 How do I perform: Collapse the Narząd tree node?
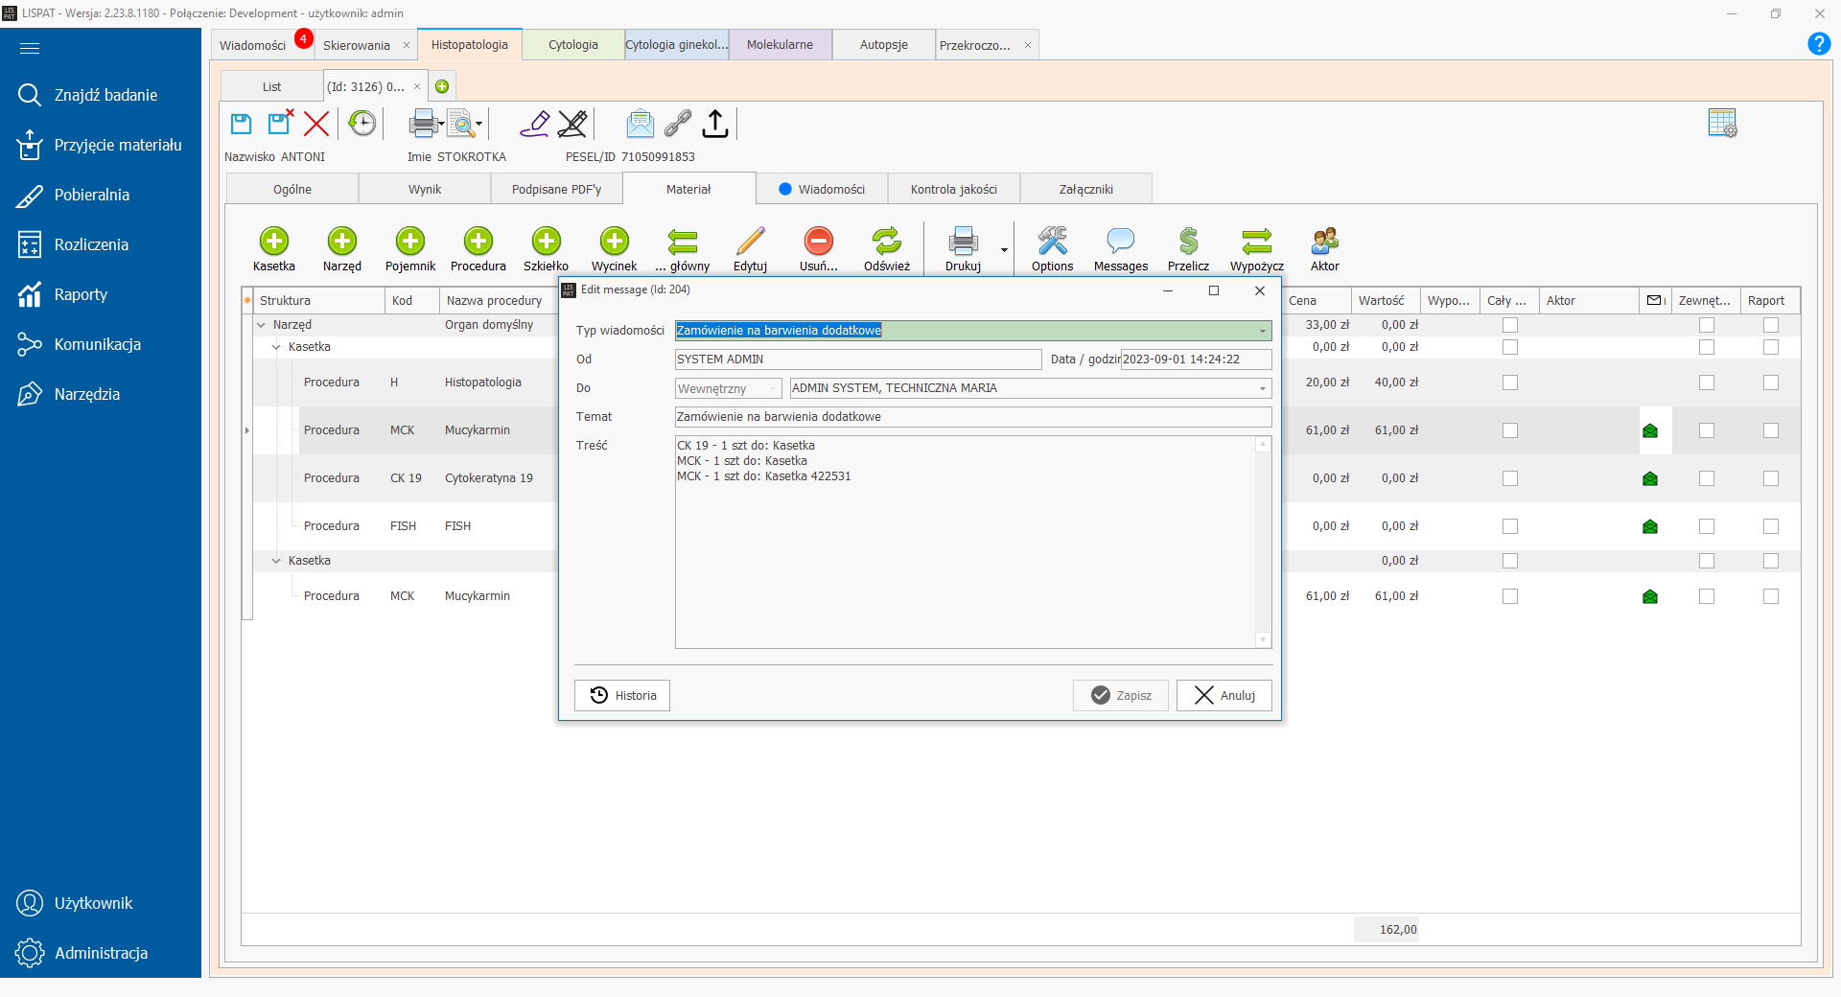click(261, 326)
